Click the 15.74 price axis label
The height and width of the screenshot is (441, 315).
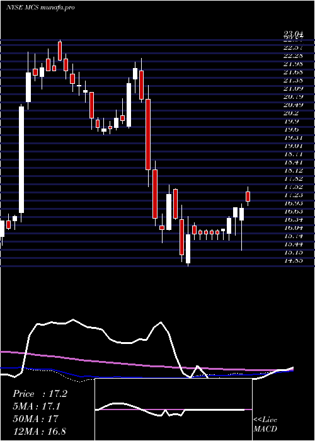[x=294, y=236]
